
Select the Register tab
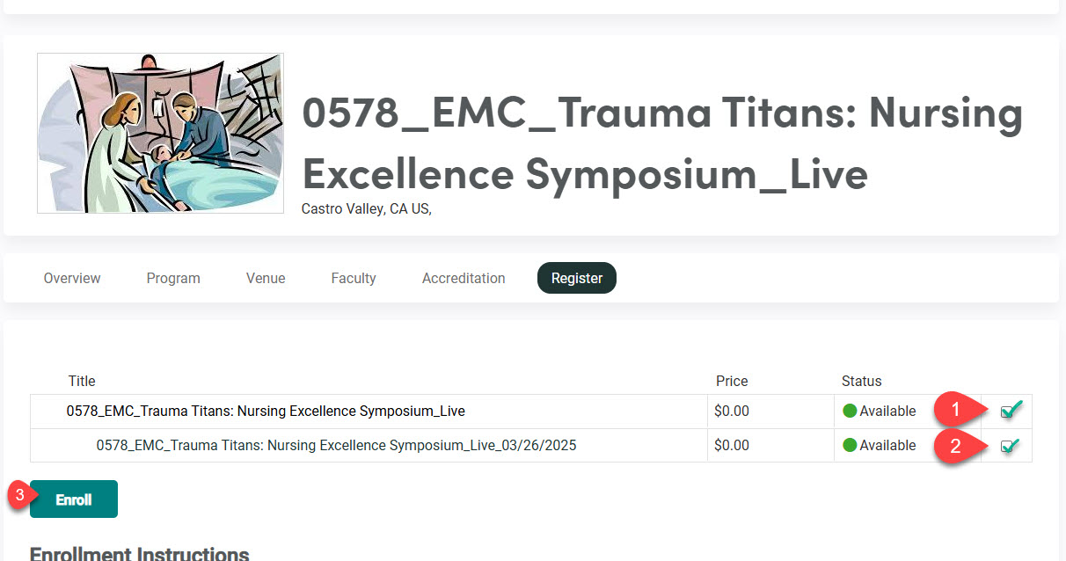577,278
